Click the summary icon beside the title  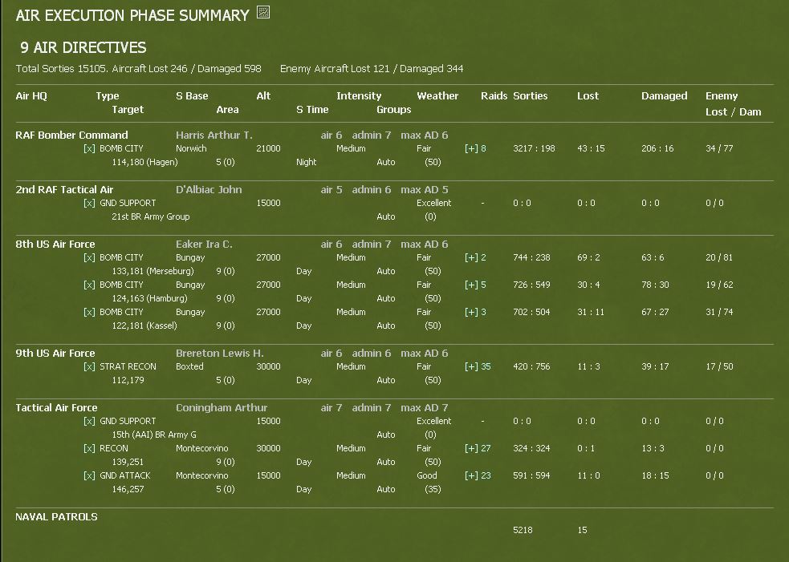point(263,13)
